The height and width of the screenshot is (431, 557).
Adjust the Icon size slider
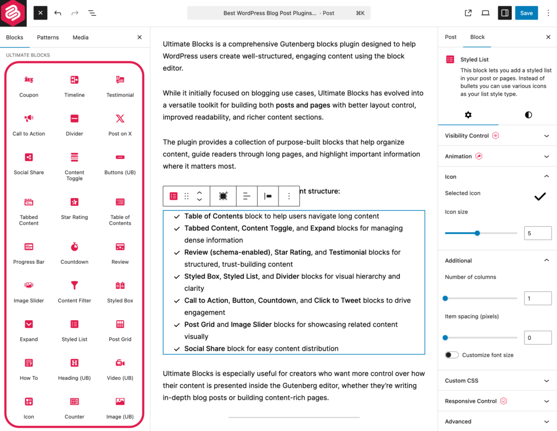tap(477, 233)
